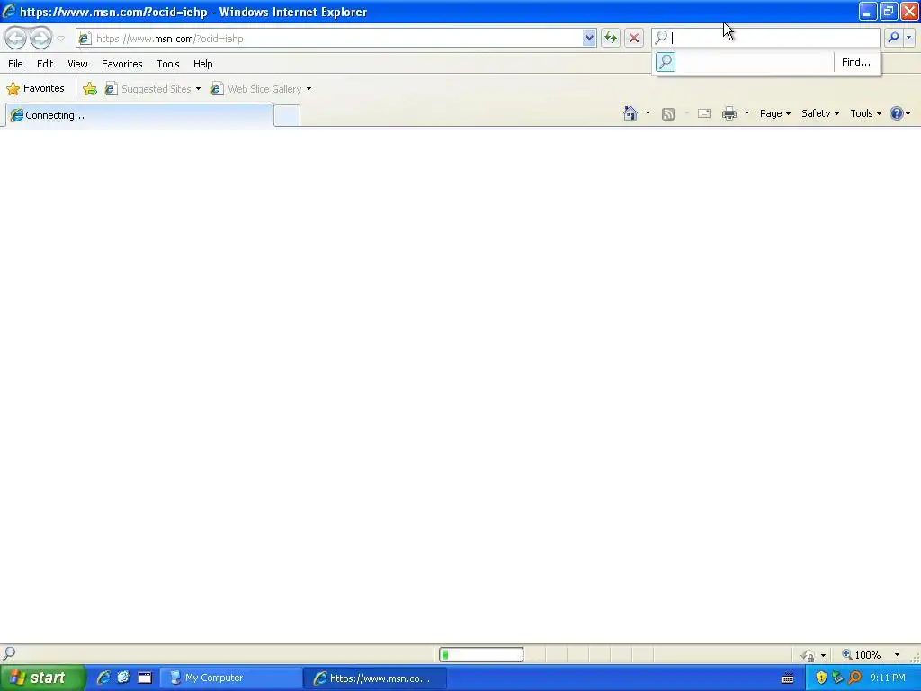
Task: Go forward with the Forward arrow button
Action: pos(40,38)
